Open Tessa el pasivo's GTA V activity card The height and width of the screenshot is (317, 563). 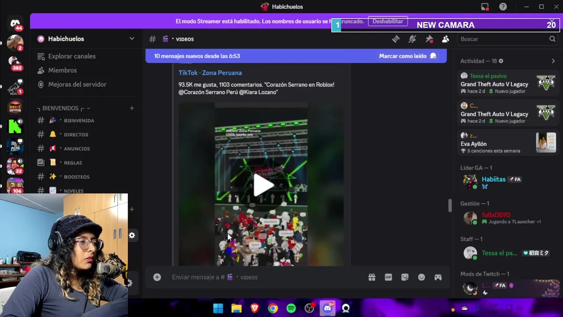click(508, 84)
